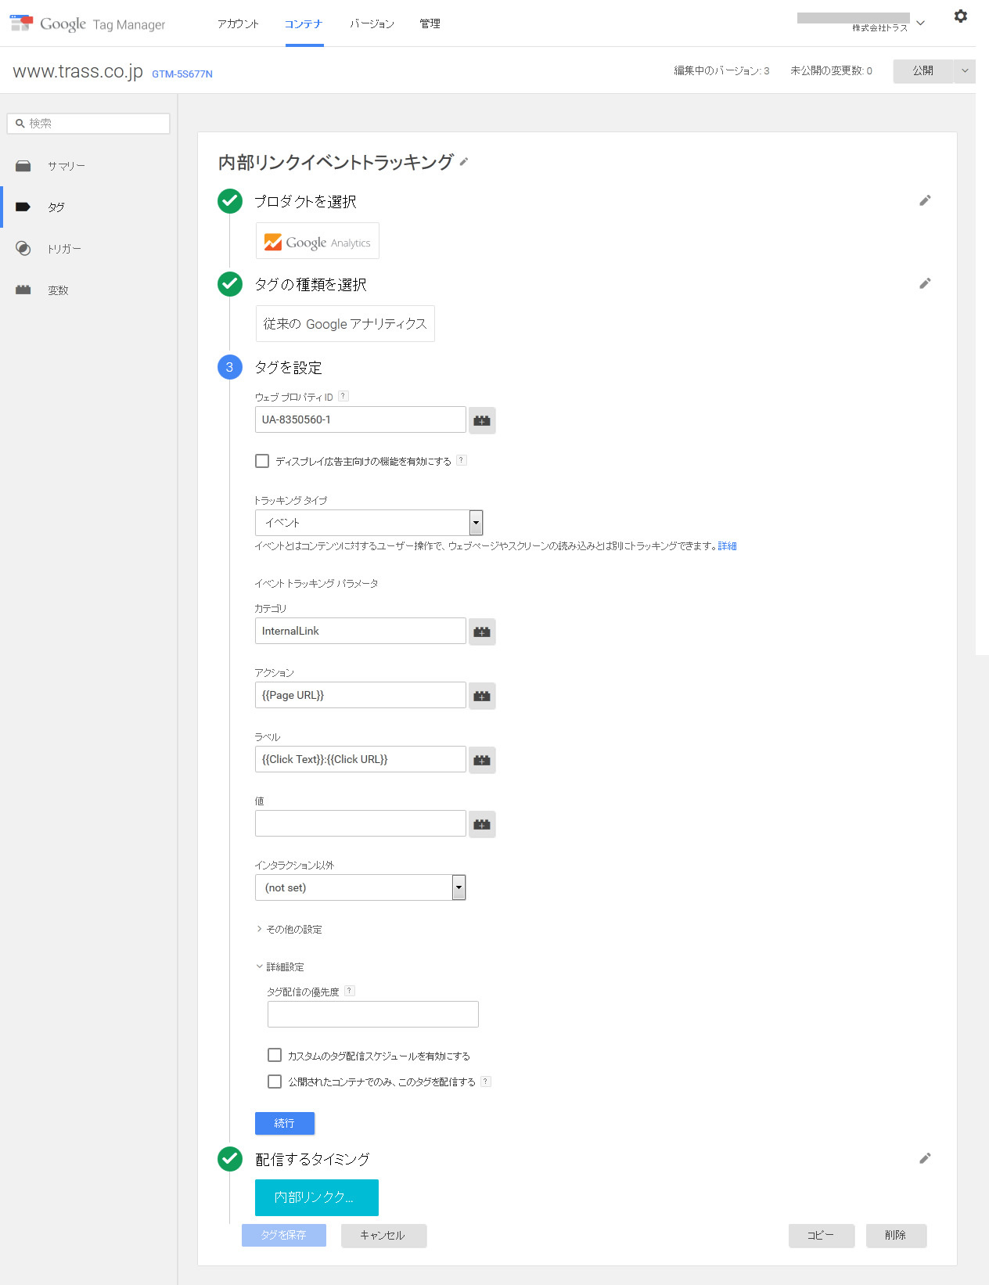Viewport: 989px width, 1285px height.
Task: Edit プロダクトを選択 step via pencil icon
Action: pyautogui.click(x=925, y=200)
